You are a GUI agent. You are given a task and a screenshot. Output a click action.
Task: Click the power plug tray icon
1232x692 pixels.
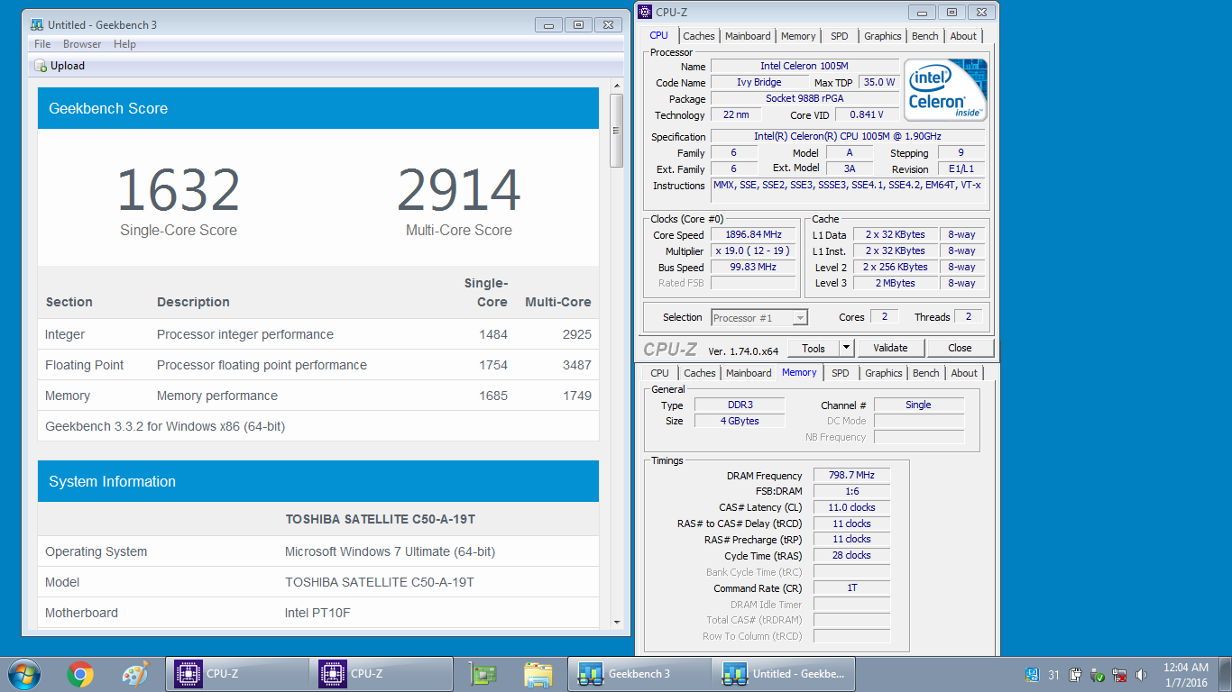click(x=1075, y=674)
